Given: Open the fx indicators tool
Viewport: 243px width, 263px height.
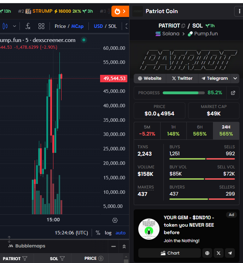Looking at the screenshot, I should coord(28,26).
